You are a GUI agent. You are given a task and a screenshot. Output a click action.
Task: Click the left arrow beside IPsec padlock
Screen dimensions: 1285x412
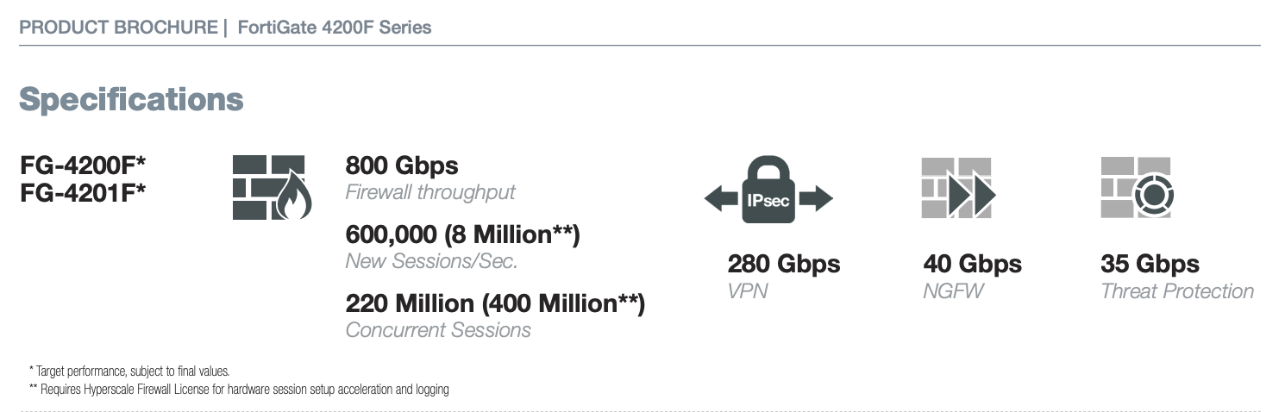click(721, 200)
